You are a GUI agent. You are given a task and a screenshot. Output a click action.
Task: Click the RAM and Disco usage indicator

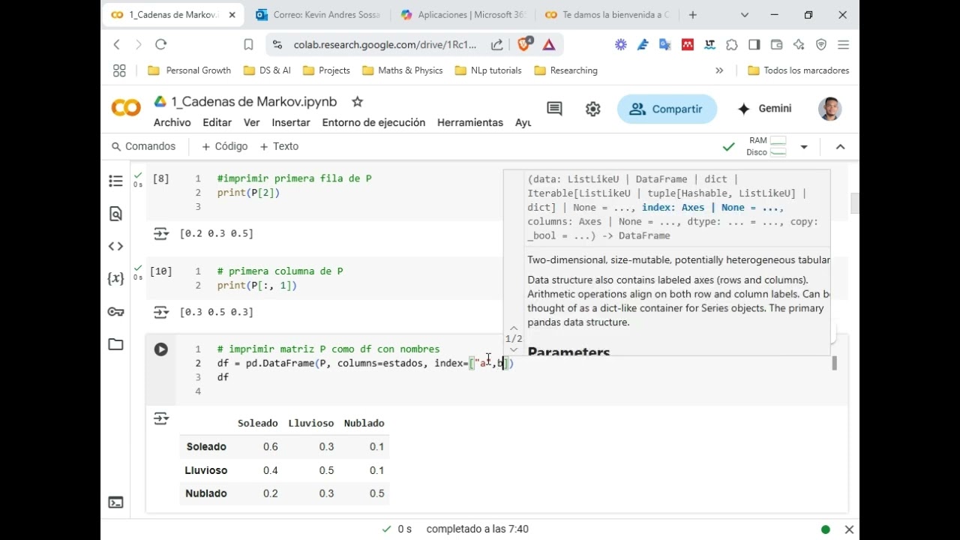pyautogui.click(x=766, y=146)
